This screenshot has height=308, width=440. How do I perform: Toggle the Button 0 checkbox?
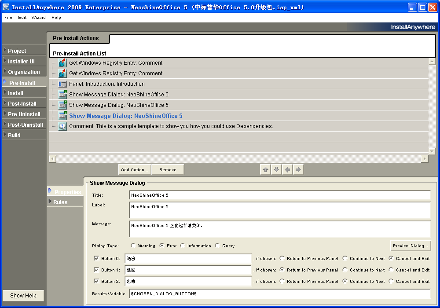[96, 258]
